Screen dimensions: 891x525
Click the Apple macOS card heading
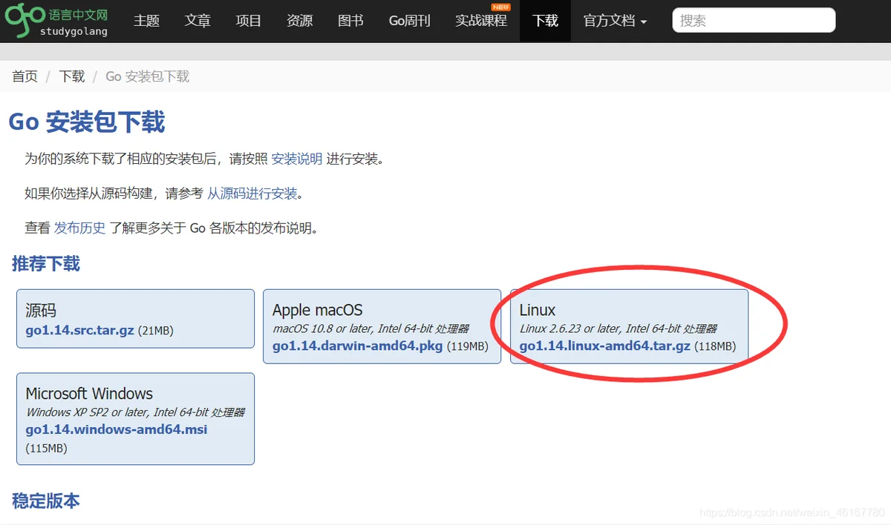317,311
